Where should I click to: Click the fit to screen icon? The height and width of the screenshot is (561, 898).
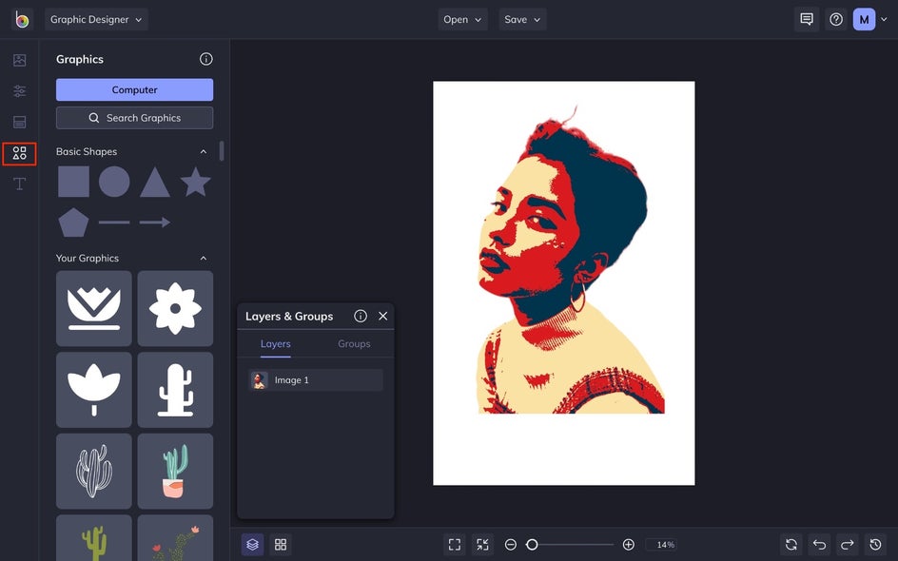tap(455, 545)
